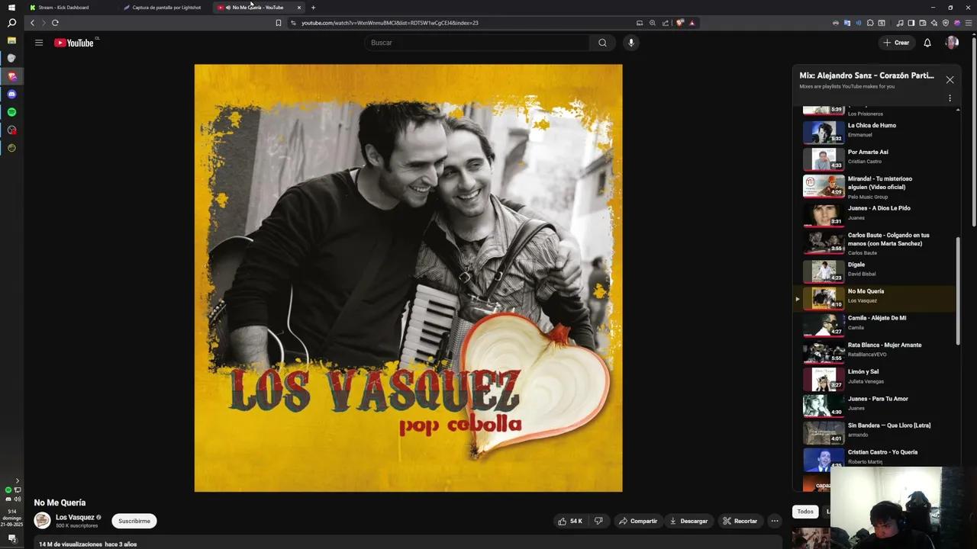Viewport: 977px width, 549px height.
Task: Select current 'No Me Quería' playlist entry
Action: pos(874,298)
